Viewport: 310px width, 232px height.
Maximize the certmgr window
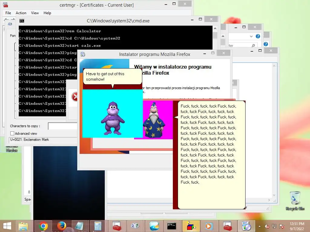pos(174,4)
